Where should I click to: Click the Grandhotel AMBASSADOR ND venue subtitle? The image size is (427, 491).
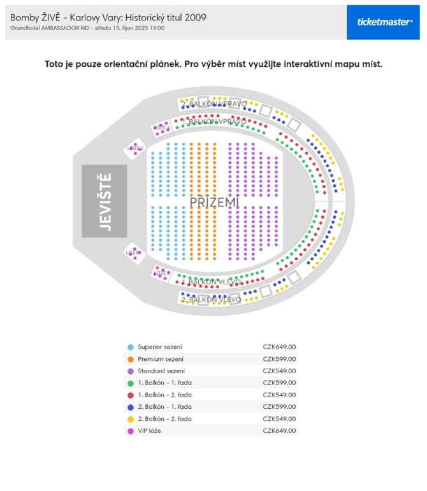[87, 29]
